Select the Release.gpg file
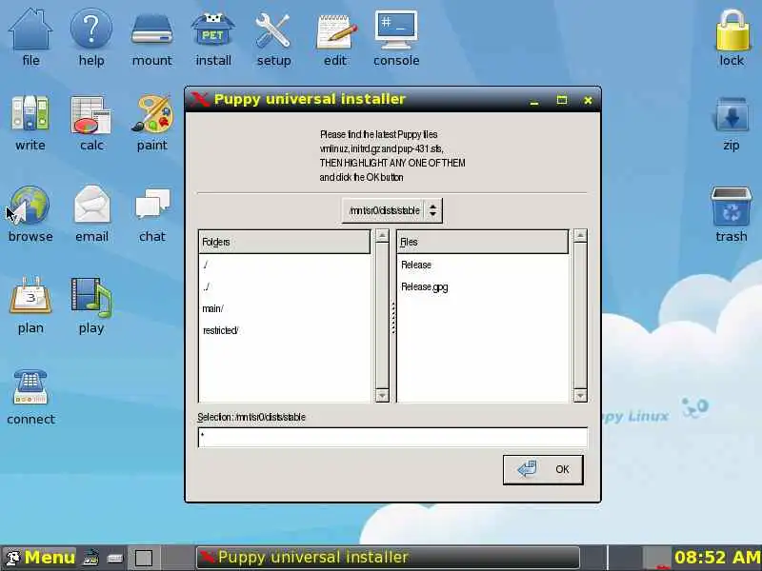Viewport: 762px width, 571px height. (x=482, y=287)
